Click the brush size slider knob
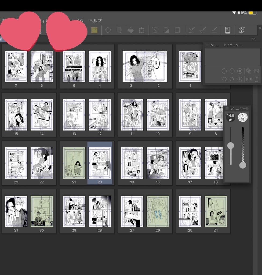 tap(231, 146)
